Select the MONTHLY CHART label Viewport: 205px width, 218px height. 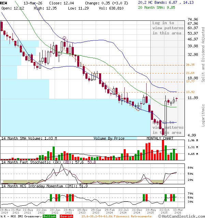point(160,138)
